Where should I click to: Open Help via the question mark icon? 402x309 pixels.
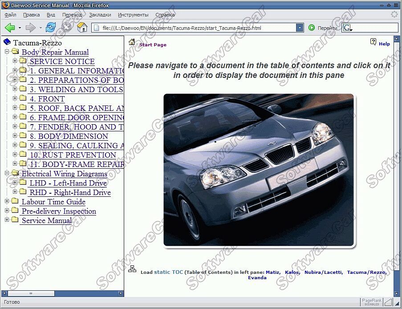pos(373,42)
